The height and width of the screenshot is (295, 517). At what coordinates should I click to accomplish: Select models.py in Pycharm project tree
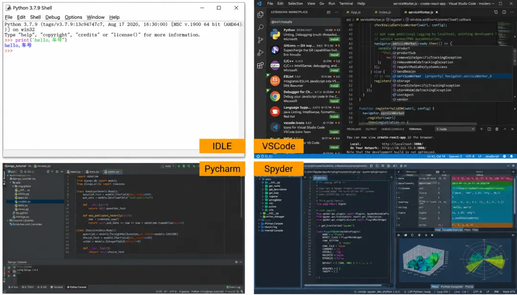point(24,201)
